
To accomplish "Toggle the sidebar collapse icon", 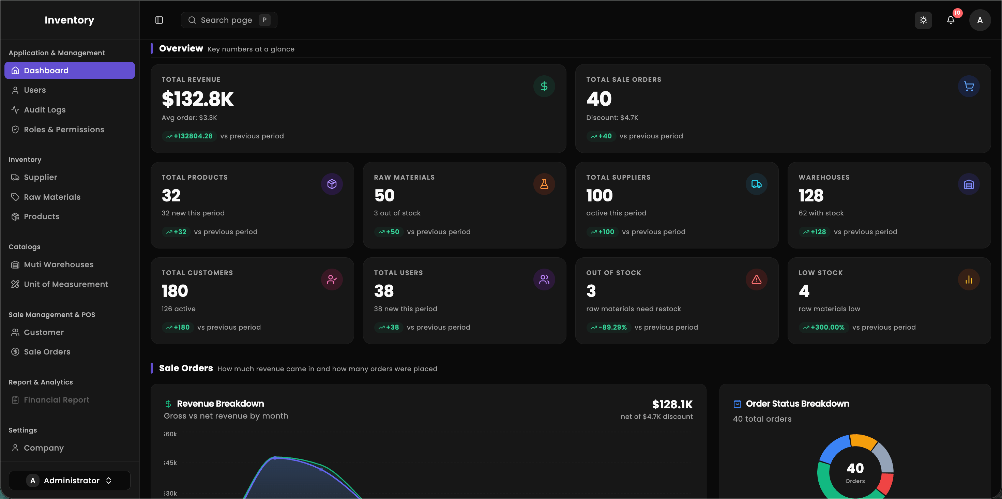I will click(159, 20).
